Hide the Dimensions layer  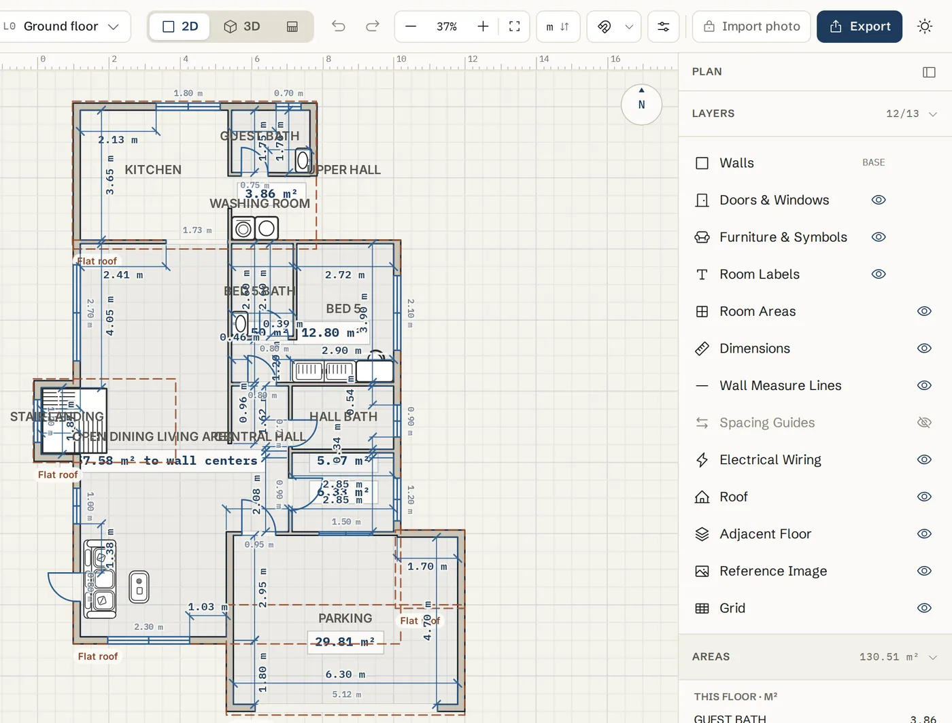(x=924, y=348)
